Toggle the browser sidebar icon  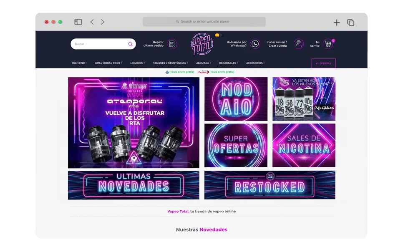[x=78, y=22]
